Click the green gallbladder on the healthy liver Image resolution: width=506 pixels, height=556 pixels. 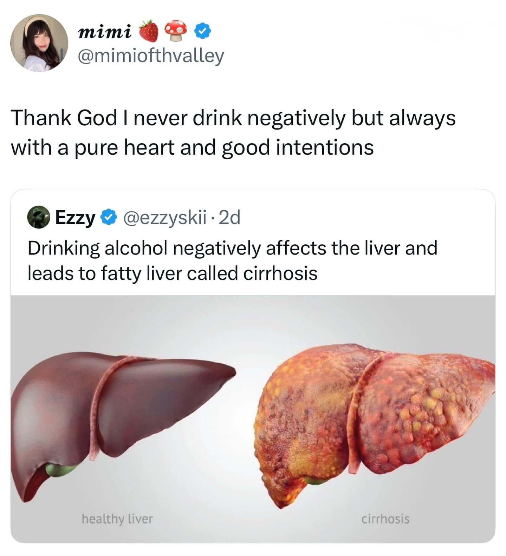pos(60,469)
